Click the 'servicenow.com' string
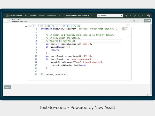This screenshot has width=155, height=116. 80,59
